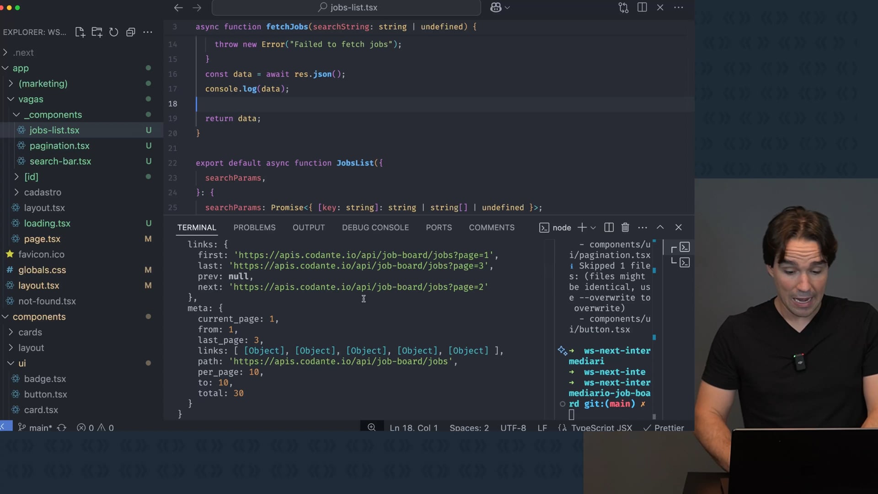Collapse all folders in Explorer

click(x=131, y=32)
